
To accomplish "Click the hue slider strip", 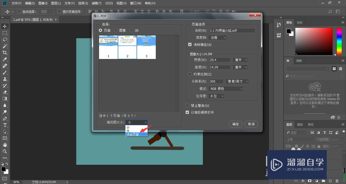I will pyautogui.click(x=339, y=41).
